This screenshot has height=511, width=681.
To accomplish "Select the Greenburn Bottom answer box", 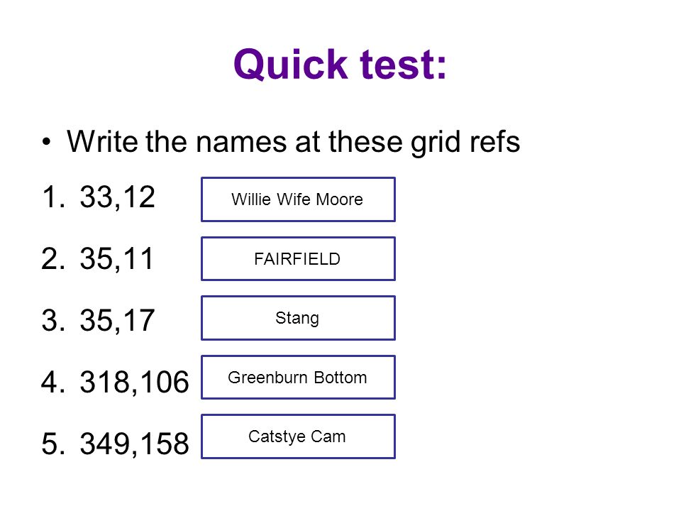I will point(298,377).
